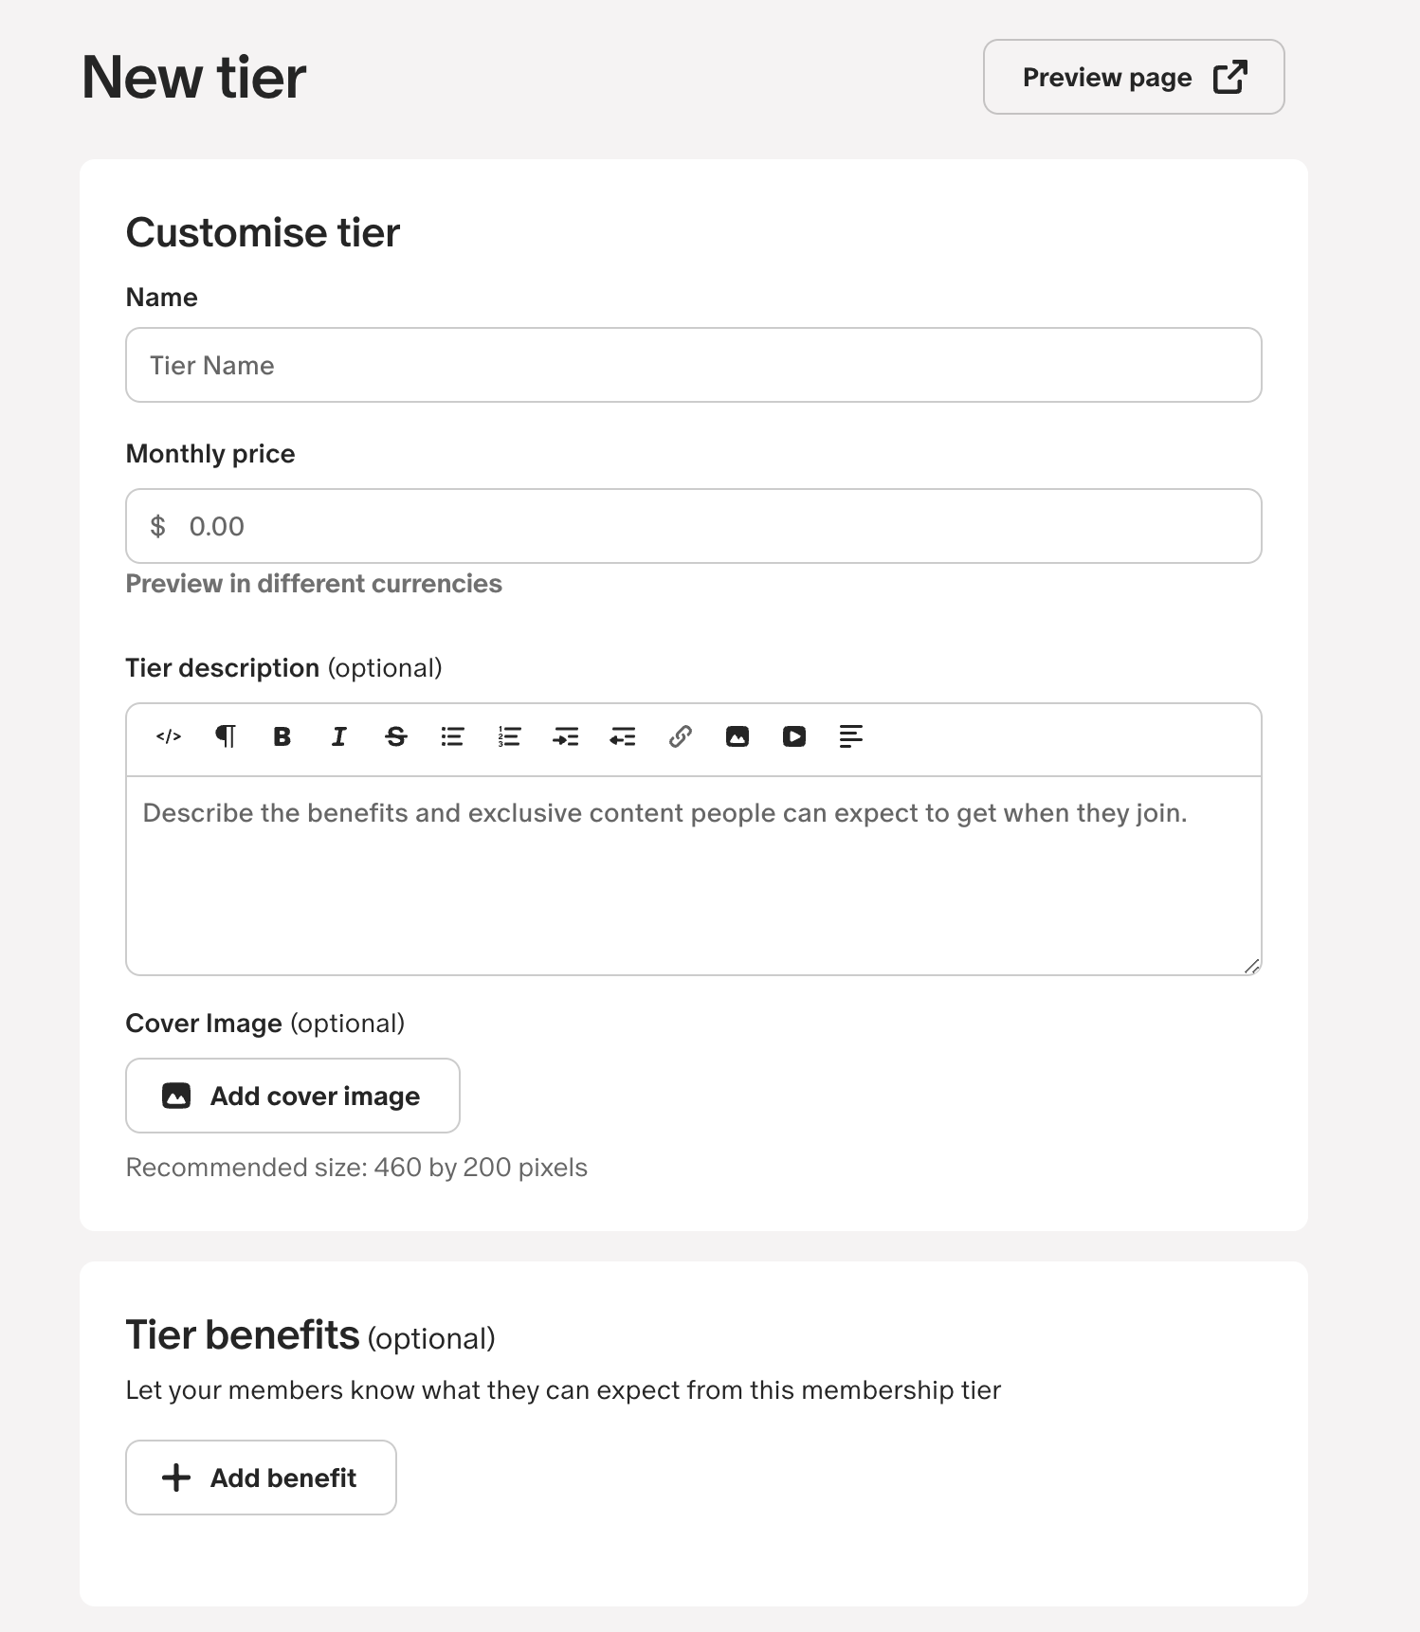Click the Tier Name input field

693,365
